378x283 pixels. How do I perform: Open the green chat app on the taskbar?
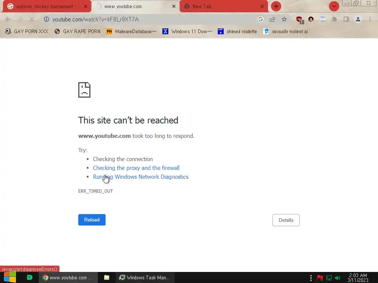(30, 277)
